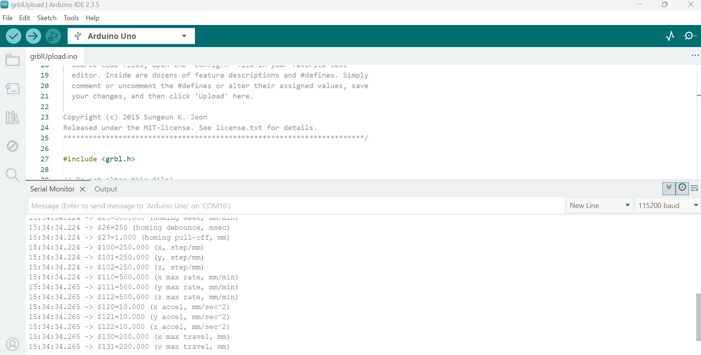This screenshot has height=355, width=701.
Task: Click the $26=250 homing debounce line
Action: tap(129, 227)
